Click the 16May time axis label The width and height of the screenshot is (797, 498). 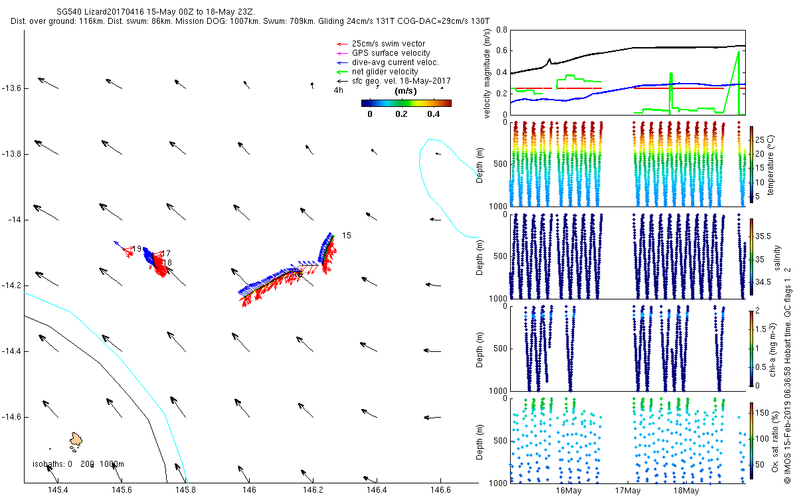(569, 491)
